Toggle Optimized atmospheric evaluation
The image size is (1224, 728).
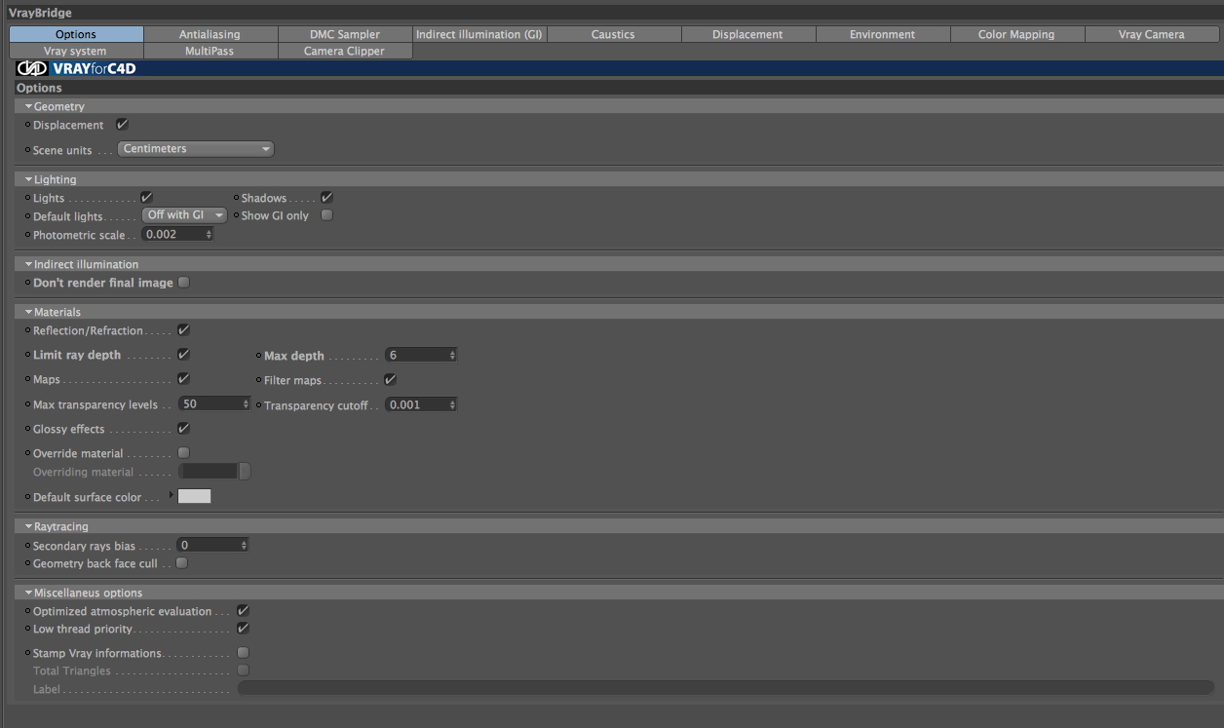244,611
